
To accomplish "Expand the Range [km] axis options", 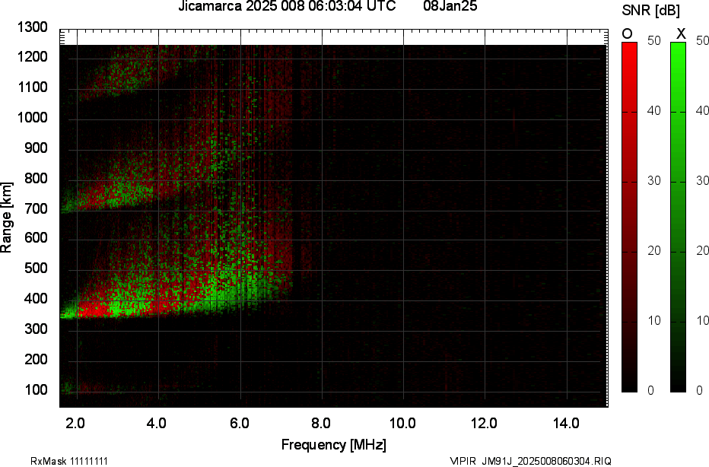I will pos(9,215).
